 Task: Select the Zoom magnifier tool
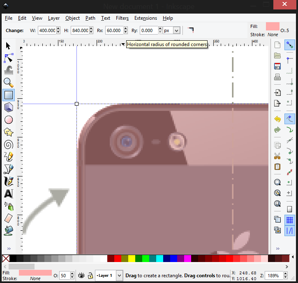(9, 83)
